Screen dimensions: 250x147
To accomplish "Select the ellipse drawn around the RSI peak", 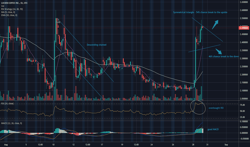I will tap(198, 107).
